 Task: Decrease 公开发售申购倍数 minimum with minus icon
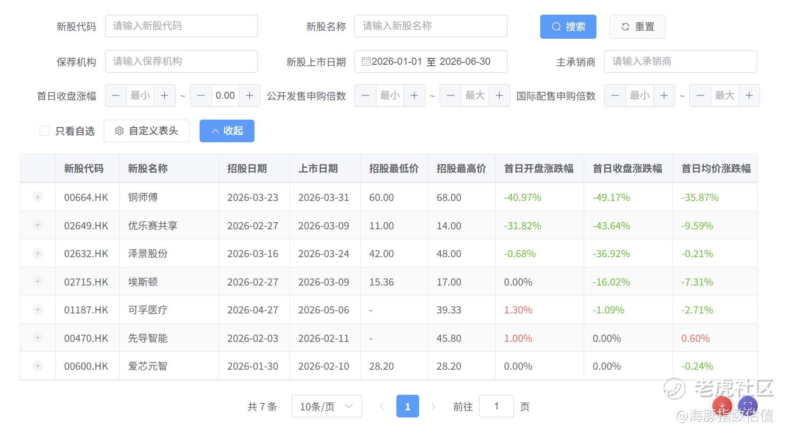click(x=366, y=95)
